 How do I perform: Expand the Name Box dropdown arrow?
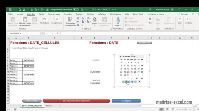(39, 33)
